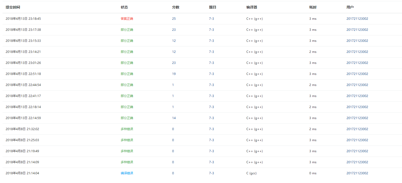Screen dimensions: 402x183
Task: Open score 12 of 23:15:33 submission
Action: 174,41
